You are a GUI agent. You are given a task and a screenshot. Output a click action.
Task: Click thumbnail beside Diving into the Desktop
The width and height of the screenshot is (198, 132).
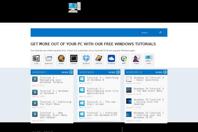coord(129,101)
